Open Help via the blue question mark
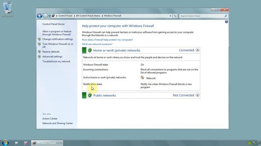The height and width of the screenshot is (146, 261). (x=226, y=21)
